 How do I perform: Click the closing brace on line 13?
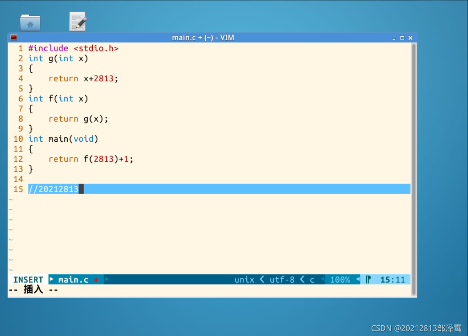(30, 169)
